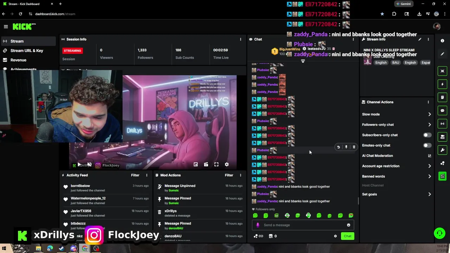Open emoji picker in chat input
450x253 pixels.
click(x=348, y=225)
